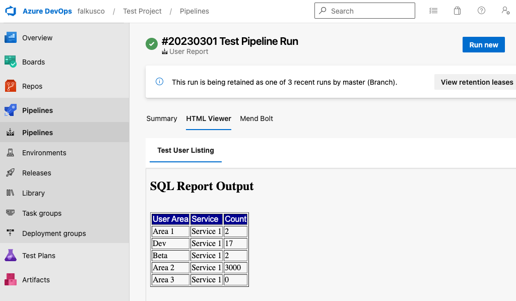Click the Run new button

[x=483, y=44]
